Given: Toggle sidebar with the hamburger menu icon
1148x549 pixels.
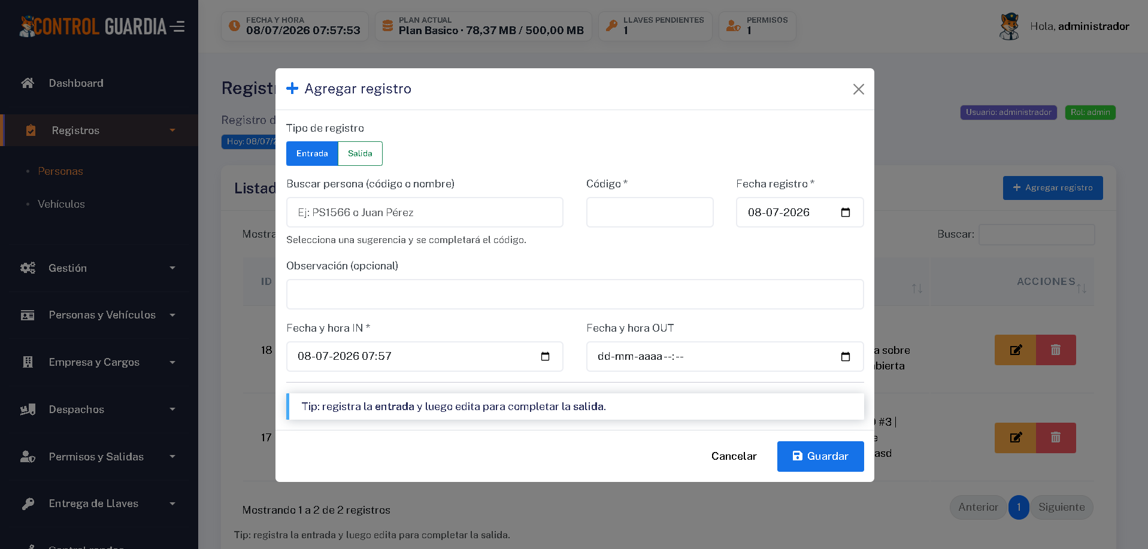Looking at the screenshot, I should [177, 26].
